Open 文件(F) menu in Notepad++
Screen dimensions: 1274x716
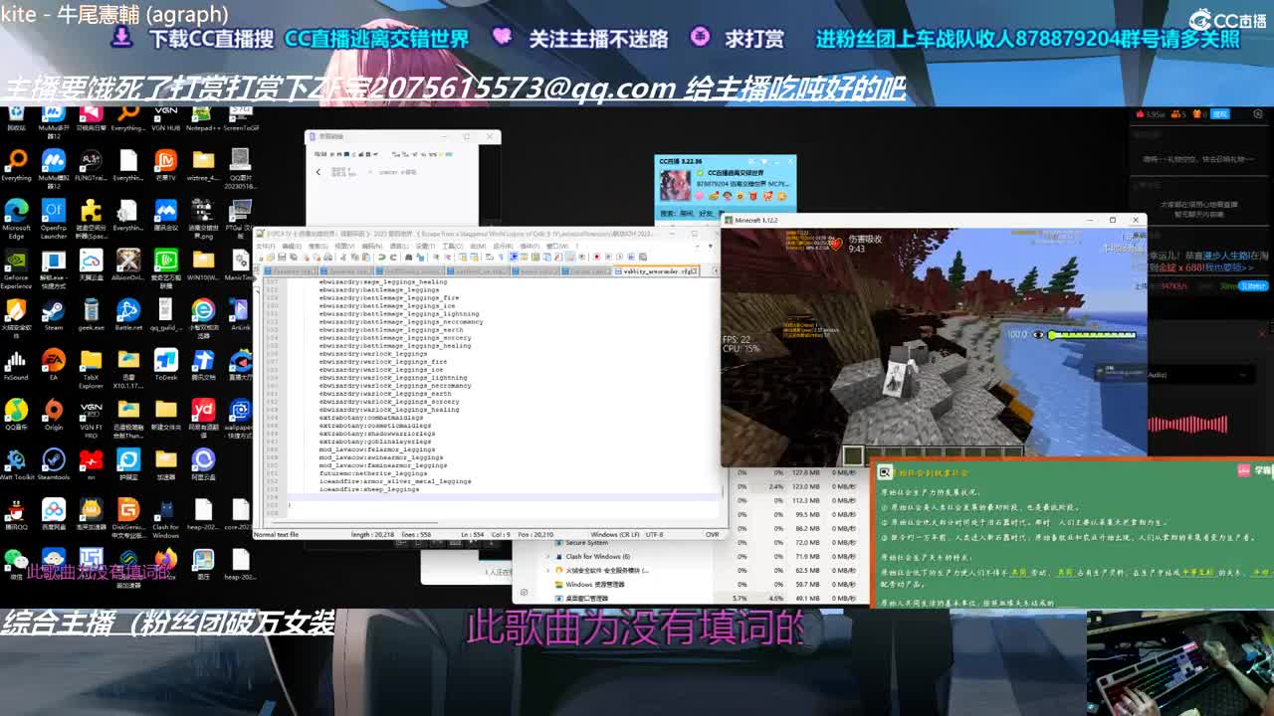click(266, 246)
